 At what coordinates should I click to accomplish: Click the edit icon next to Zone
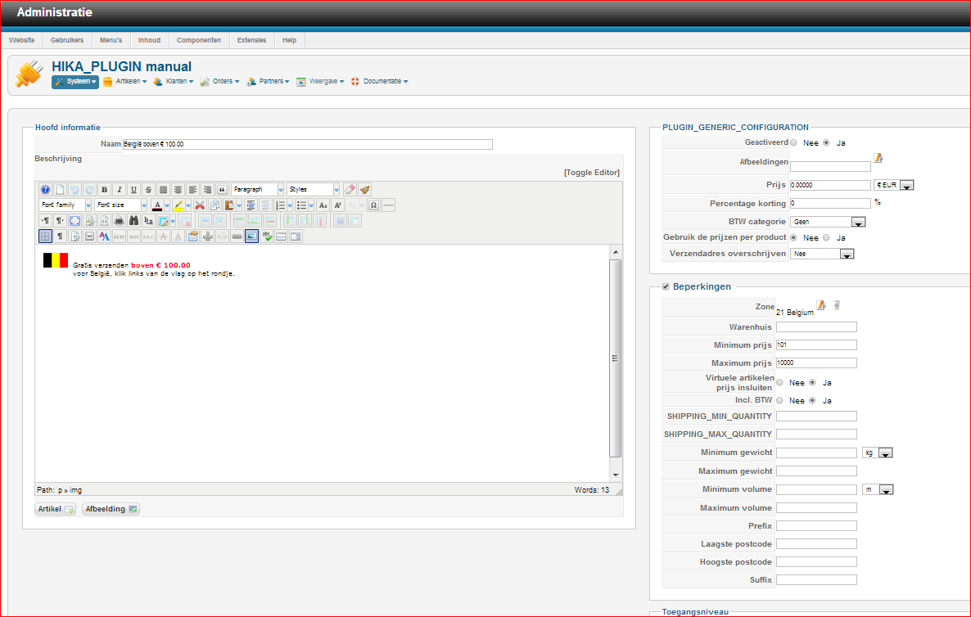coord(821,305)
